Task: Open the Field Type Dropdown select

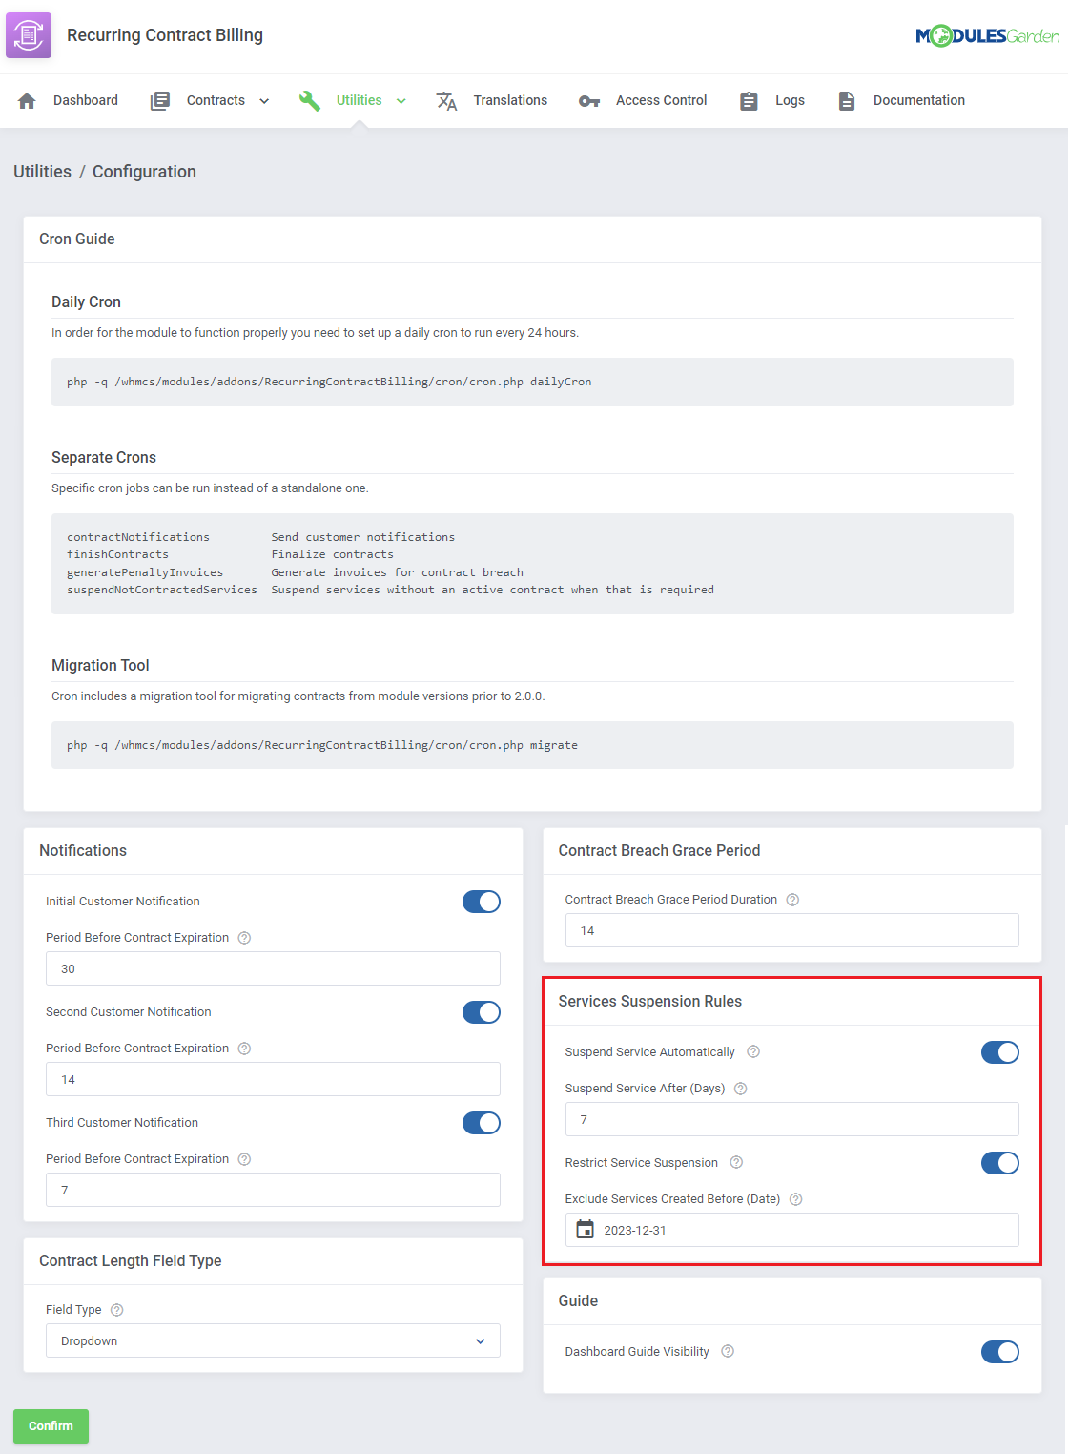Action: click(273, 1340)
